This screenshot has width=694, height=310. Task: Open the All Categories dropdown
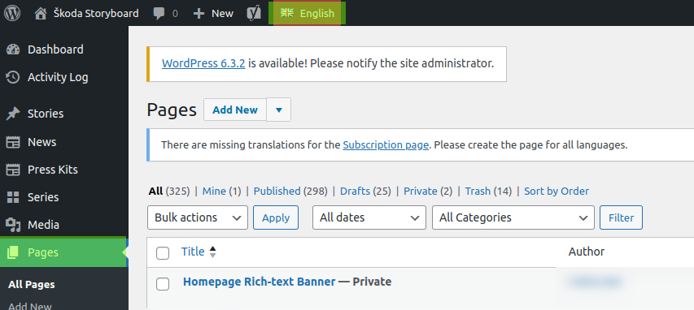(513, 217)
